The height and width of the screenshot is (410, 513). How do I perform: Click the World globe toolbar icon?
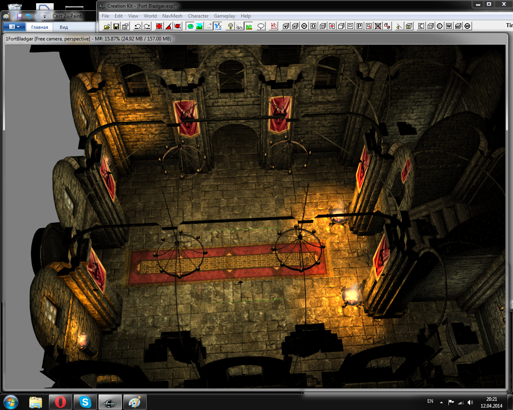190,26
